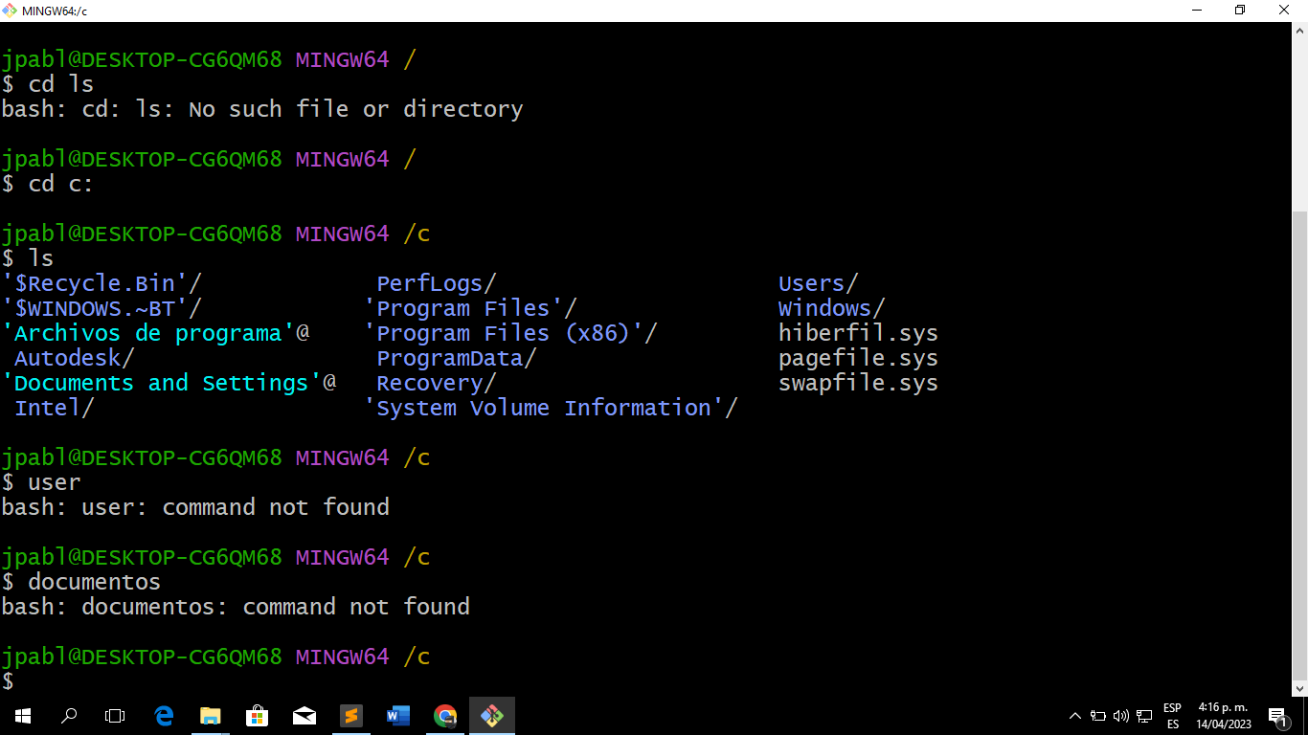Click 'bash: documentos: command not found' line

click(236, 607)
